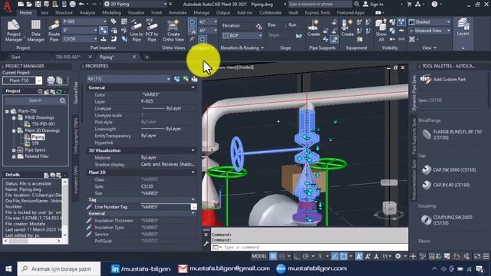
Task: Open the Visualize ribbon tab
Action: click(136, 13)
